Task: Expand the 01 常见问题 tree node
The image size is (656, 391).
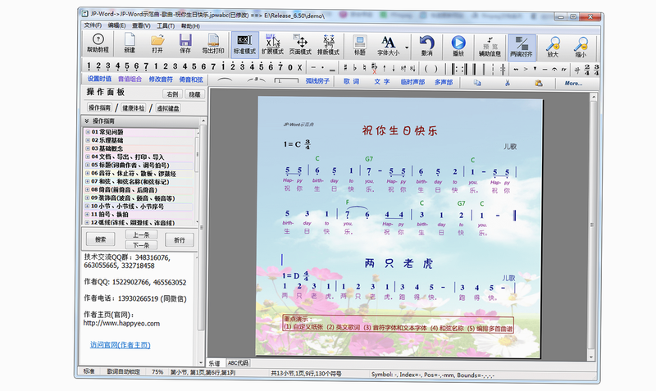Action: 88,132
